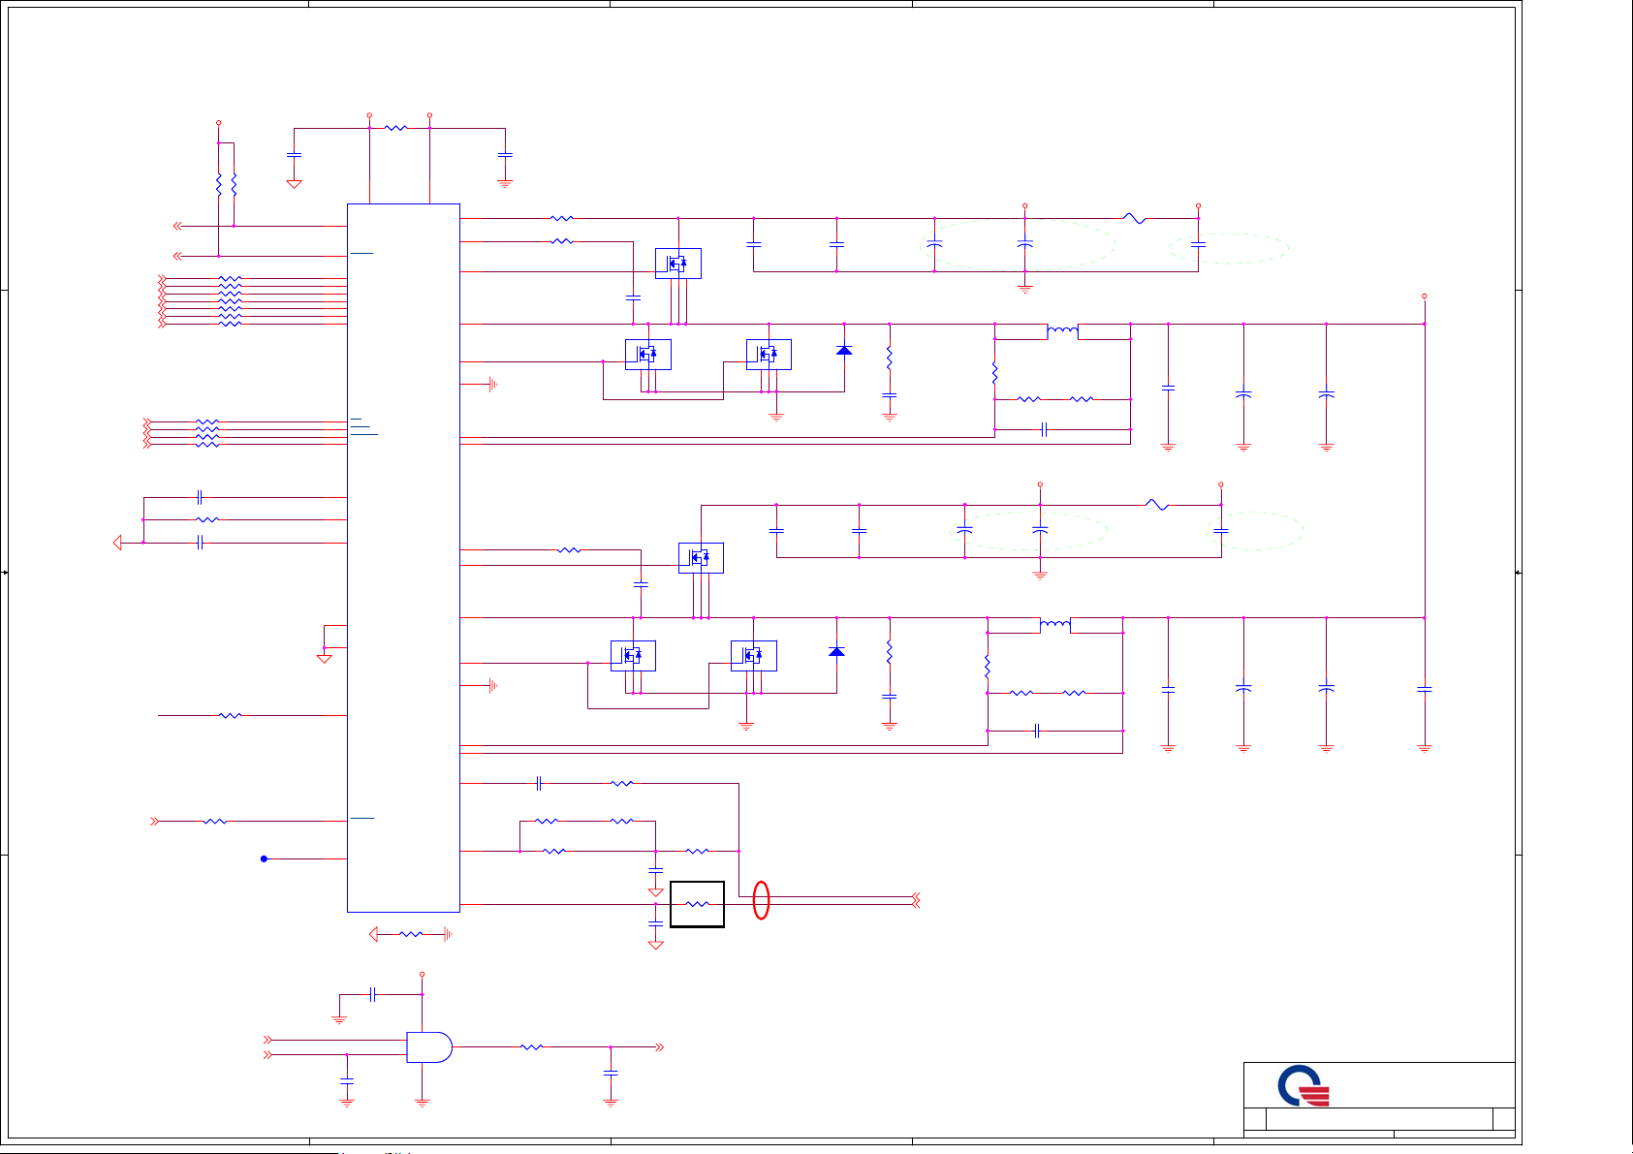Screen dimensions: 1633x1154
Task: Select left resistor of vertical pull-up pair
Action: pyautogui.click(x=219, y=184)
